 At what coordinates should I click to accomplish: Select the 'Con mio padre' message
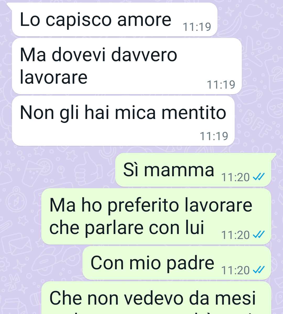177,263
